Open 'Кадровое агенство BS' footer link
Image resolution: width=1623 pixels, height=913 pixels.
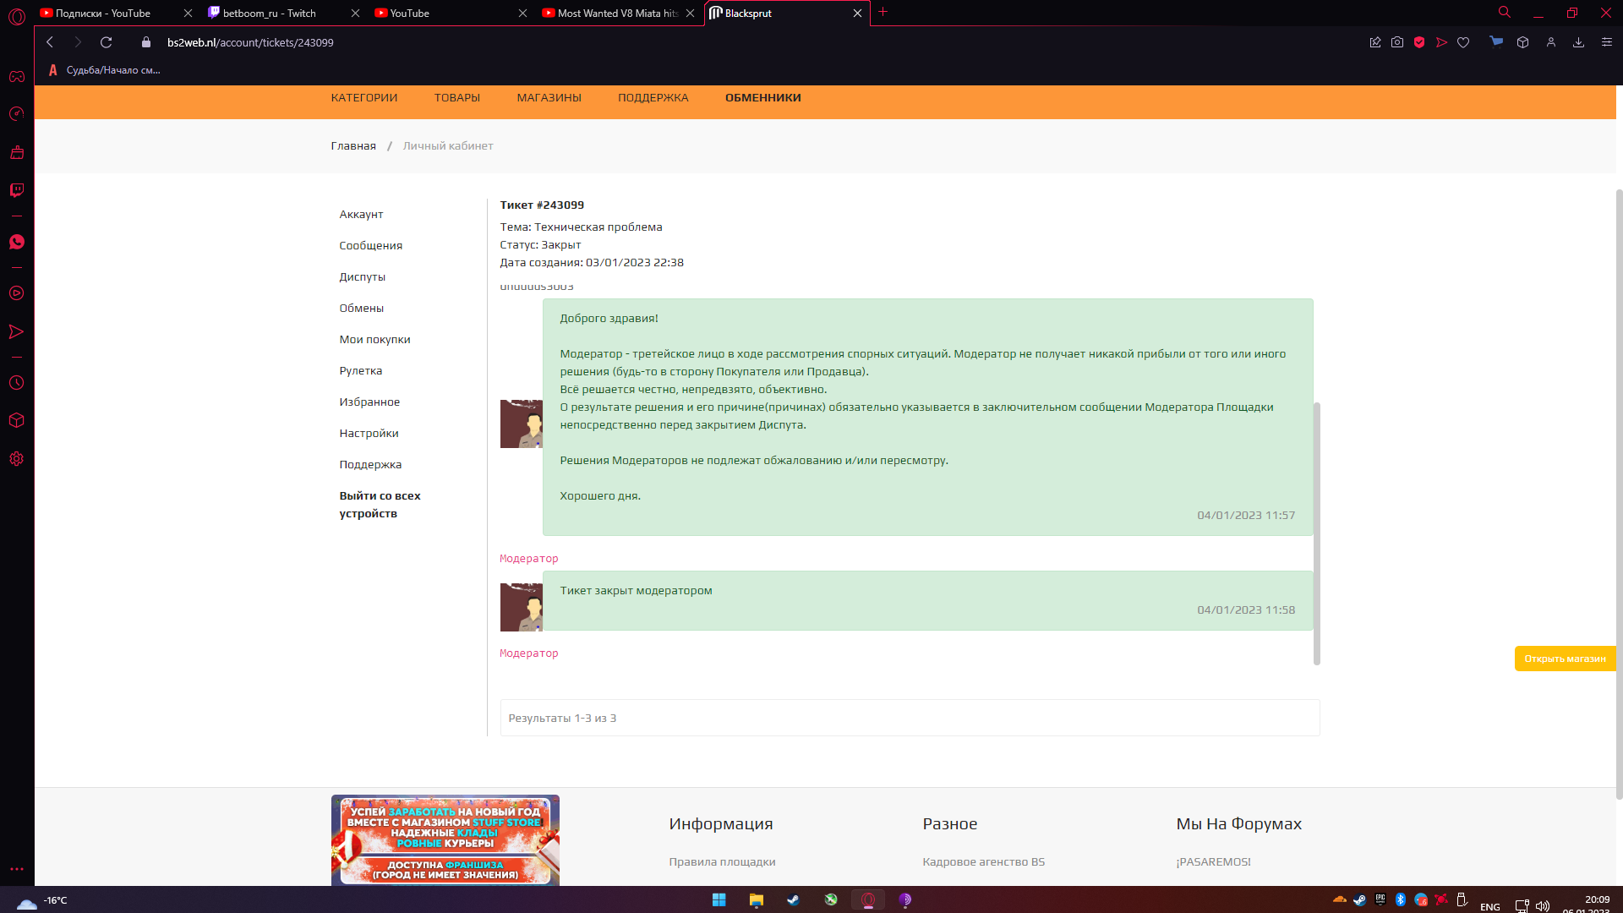click(x=983, y=862)
